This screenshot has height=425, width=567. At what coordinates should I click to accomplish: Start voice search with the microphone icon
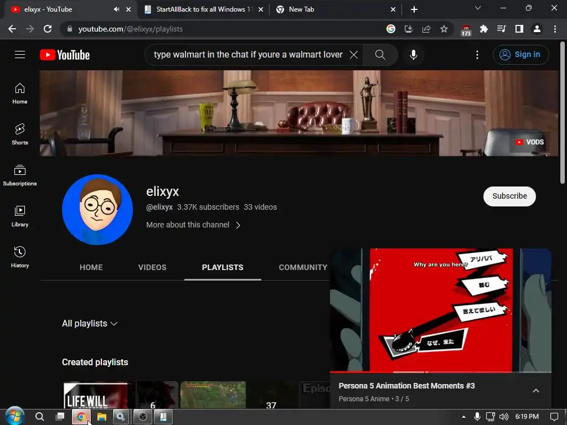[x=413, y=55]
